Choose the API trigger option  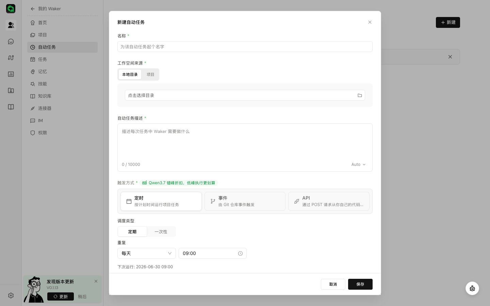(x=329, y=201)
